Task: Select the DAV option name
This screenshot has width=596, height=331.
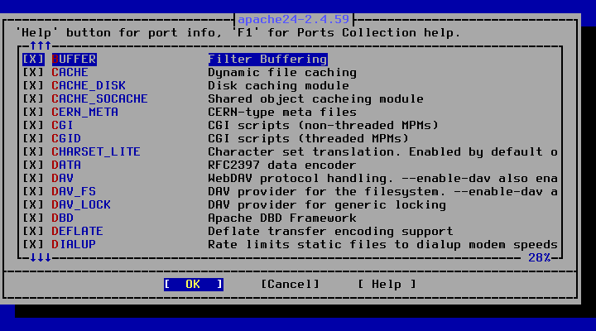Action: click(62, 178)
